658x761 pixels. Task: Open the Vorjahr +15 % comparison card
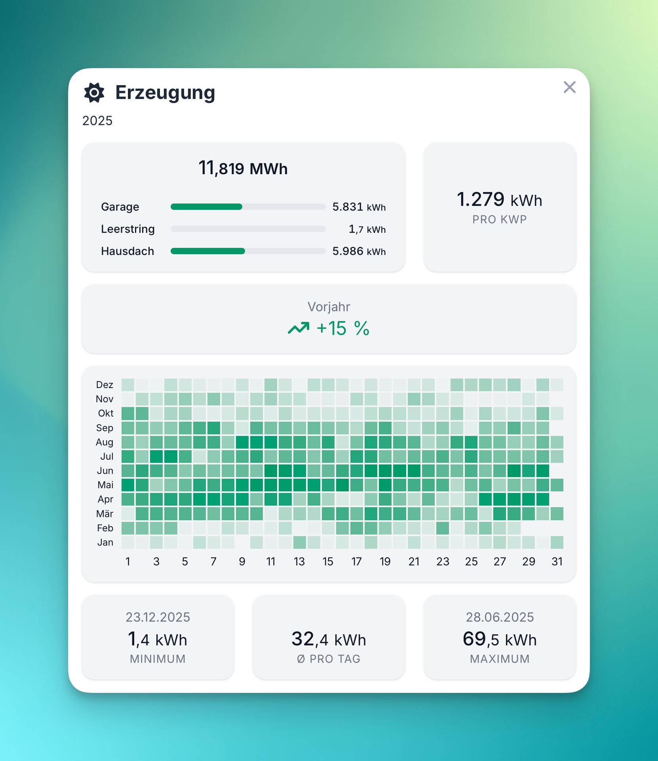(x=329, y=319)
